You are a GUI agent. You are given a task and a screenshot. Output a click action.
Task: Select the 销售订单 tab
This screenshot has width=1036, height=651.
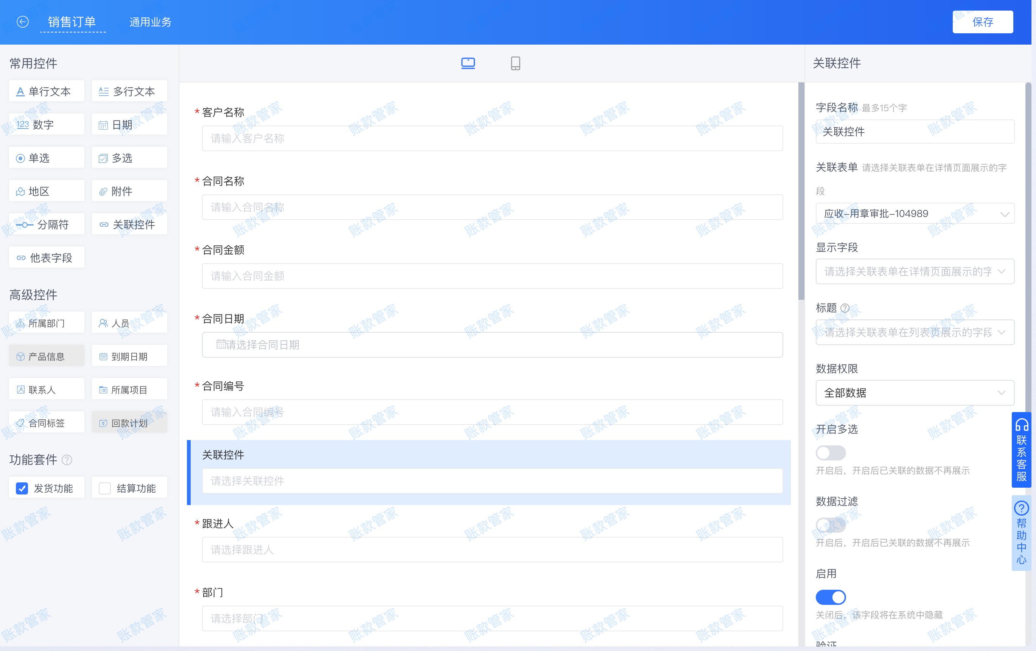[72, 21]
